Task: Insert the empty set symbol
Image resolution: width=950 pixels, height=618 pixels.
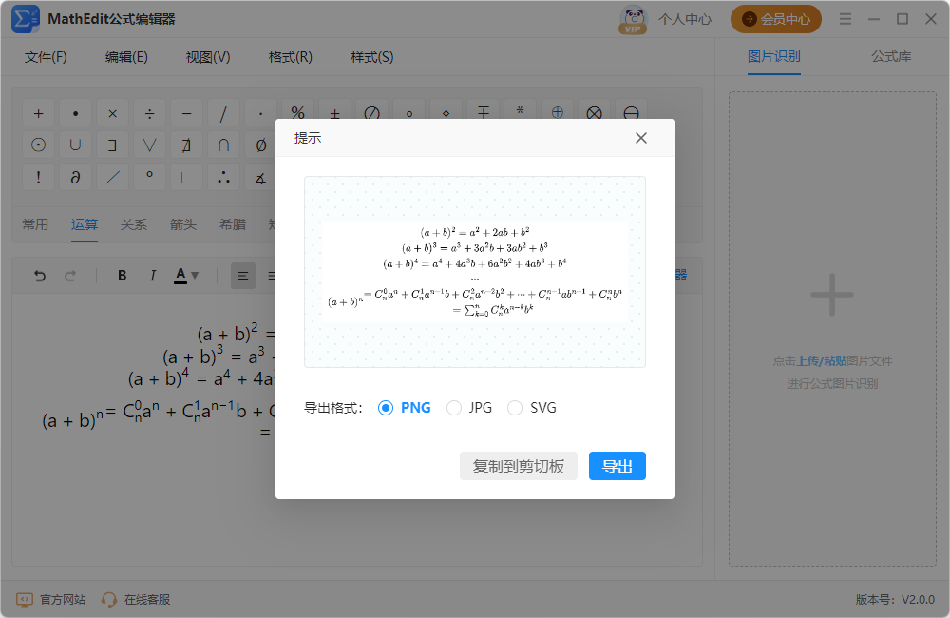Action: [260, 145]
